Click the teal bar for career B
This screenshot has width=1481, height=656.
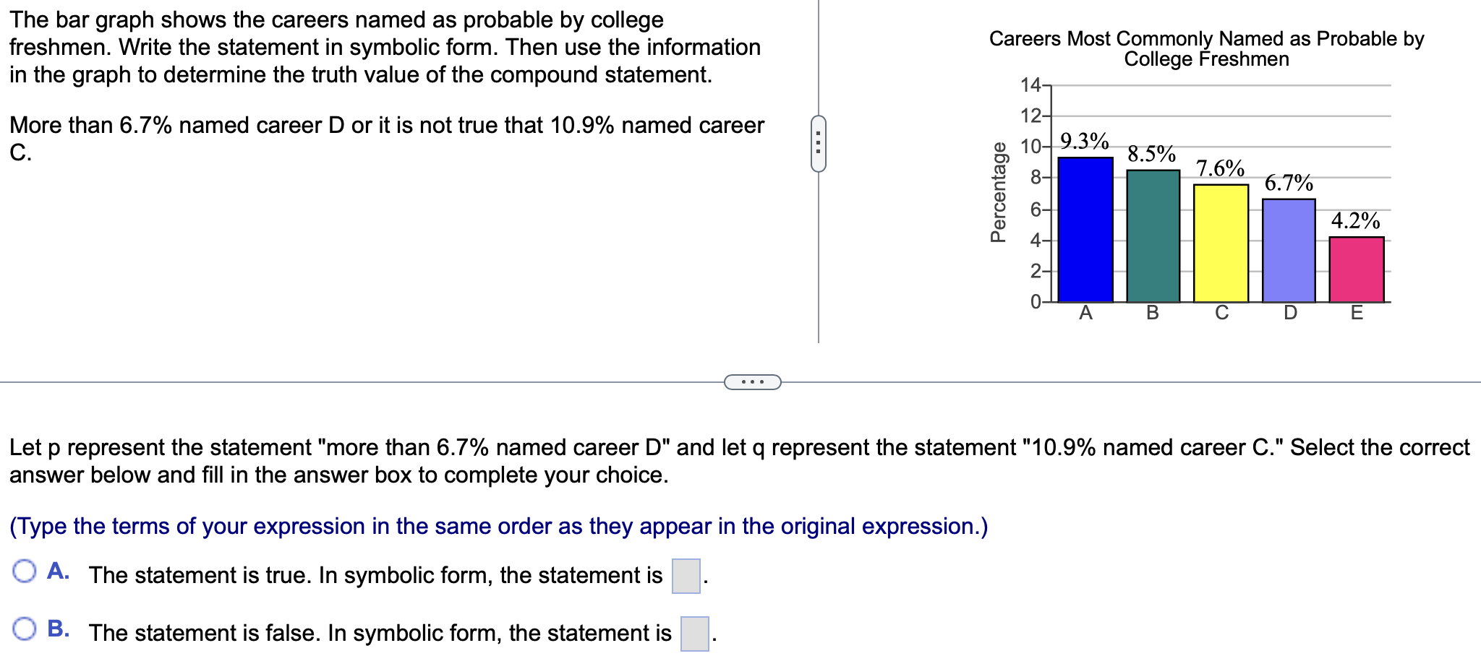[1153, 238]
